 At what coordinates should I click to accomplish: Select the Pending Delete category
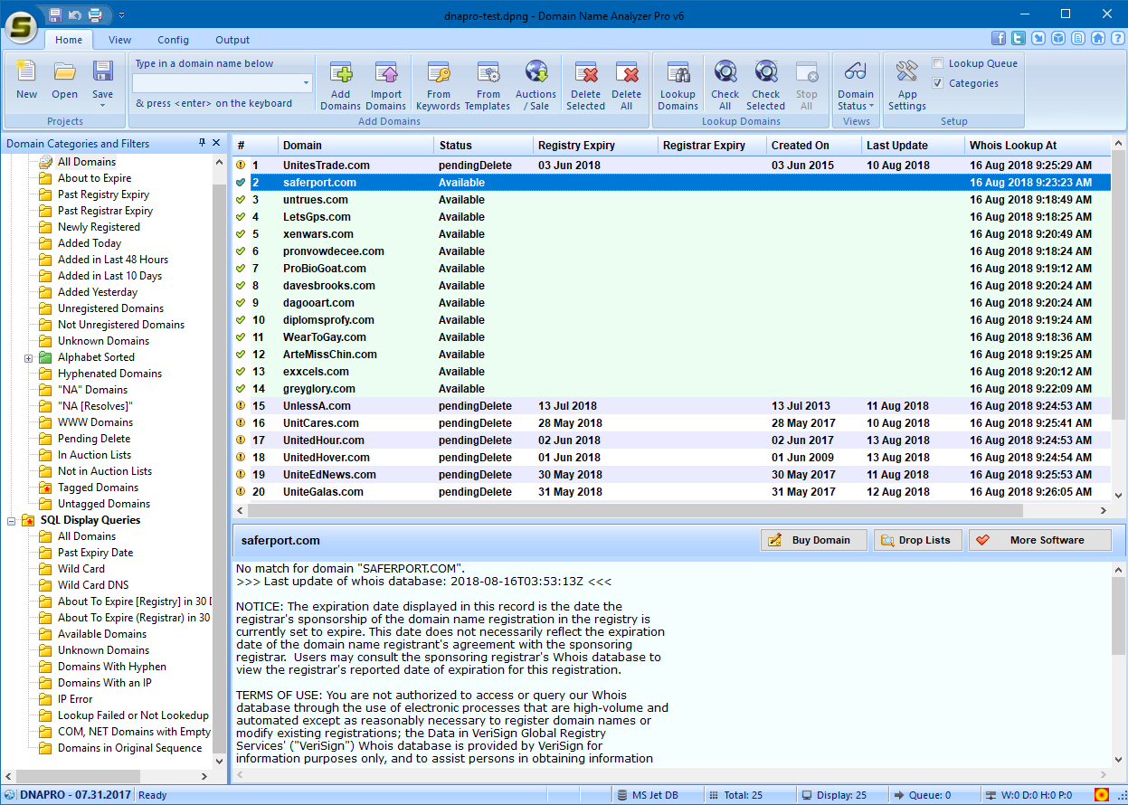point(94,439)
